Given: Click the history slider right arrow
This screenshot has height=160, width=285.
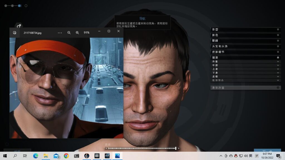Looking at the screenshot, I should 179,148.
